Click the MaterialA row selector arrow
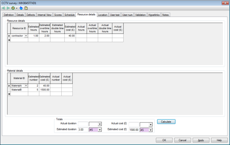The image size is (230, 145). (x=9, y=86)
